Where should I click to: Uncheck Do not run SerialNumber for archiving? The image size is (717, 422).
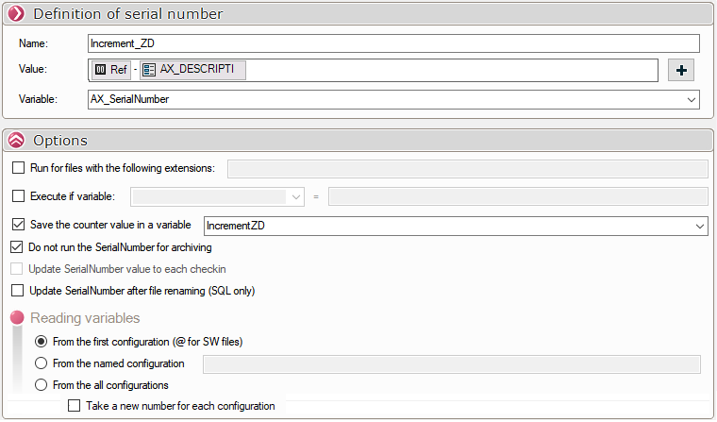coord(19,247)
